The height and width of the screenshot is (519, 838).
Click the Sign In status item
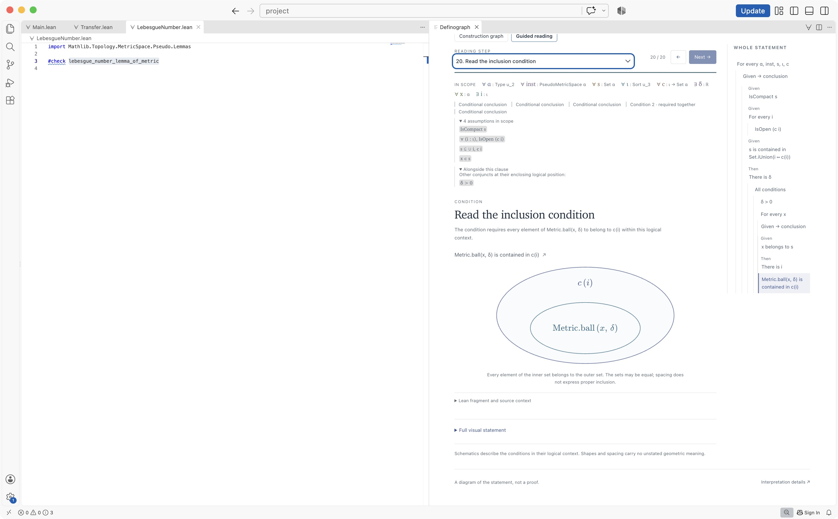(x=808, y=513)
